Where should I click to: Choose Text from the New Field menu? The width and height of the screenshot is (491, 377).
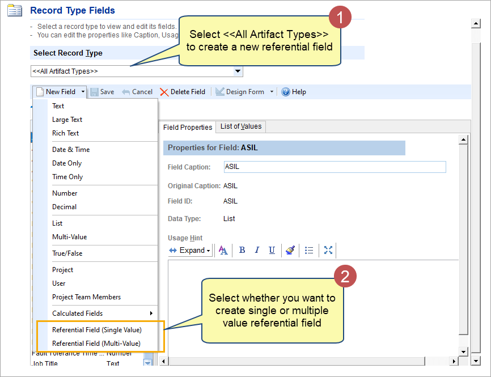(x=58, y=106)
